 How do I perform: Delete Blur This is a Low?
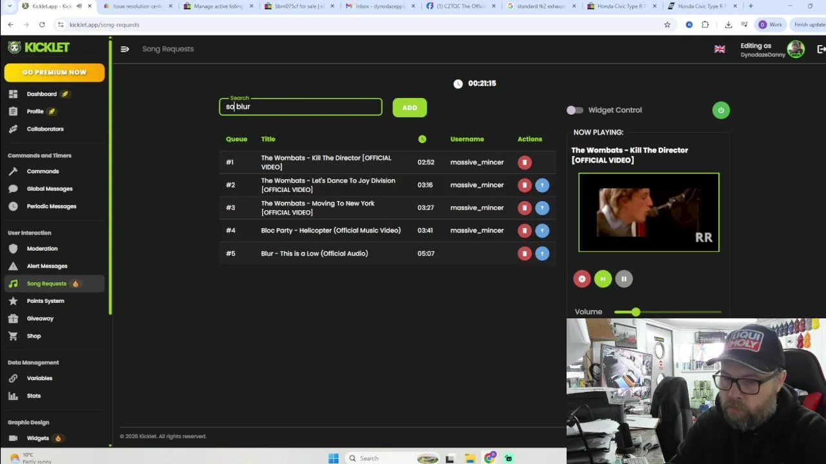525,253
